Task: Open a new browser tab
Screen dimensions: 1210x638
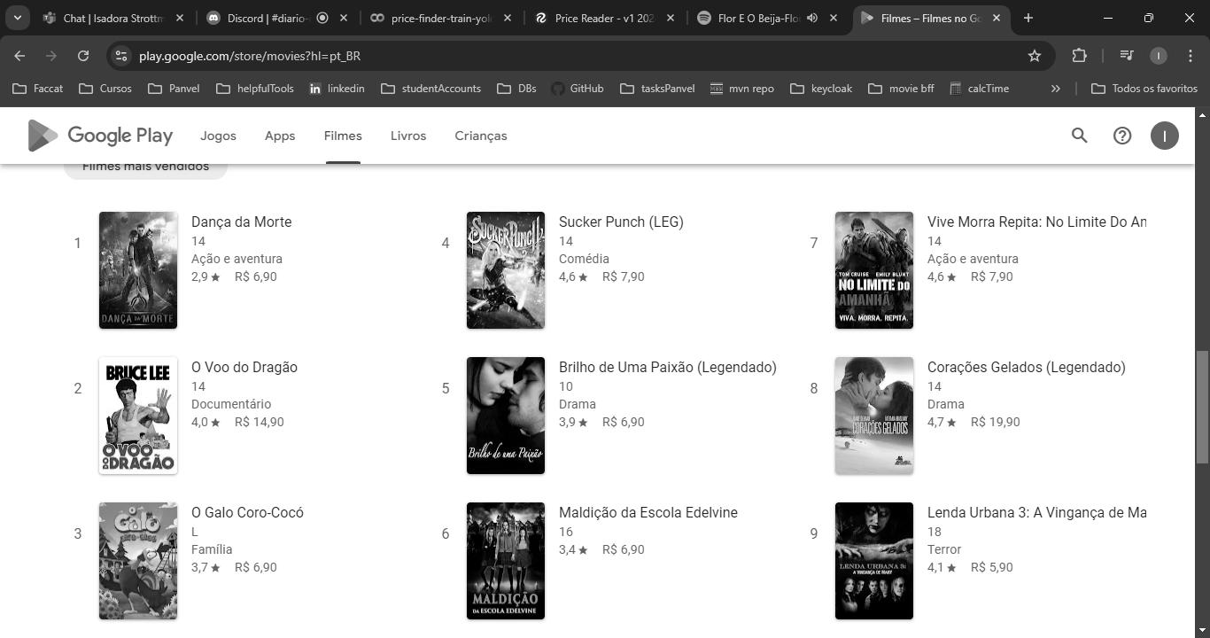Action: [x=1028, y=18]
